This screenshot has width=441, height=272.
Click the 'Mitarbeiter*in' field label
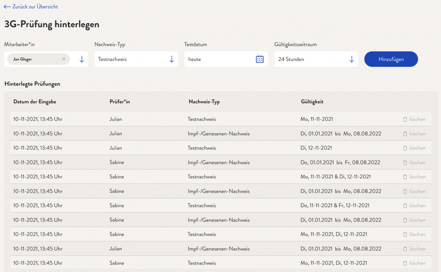[x=19, y=44]
